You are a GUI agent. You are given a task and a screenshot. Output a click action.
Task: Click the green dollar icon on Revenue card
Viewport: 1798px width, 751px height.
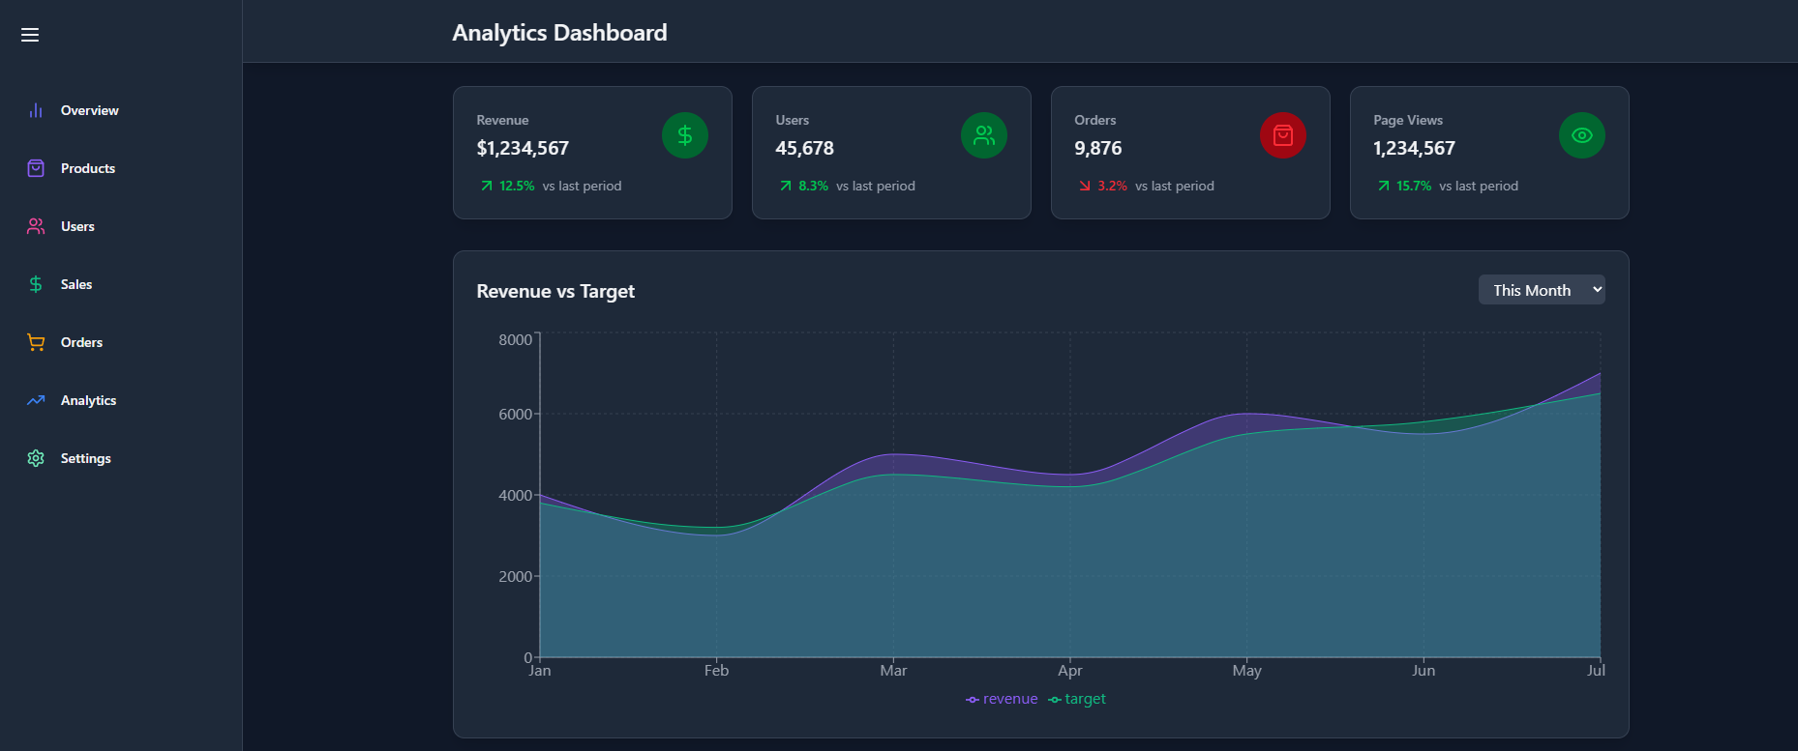(x=684, y=135)
